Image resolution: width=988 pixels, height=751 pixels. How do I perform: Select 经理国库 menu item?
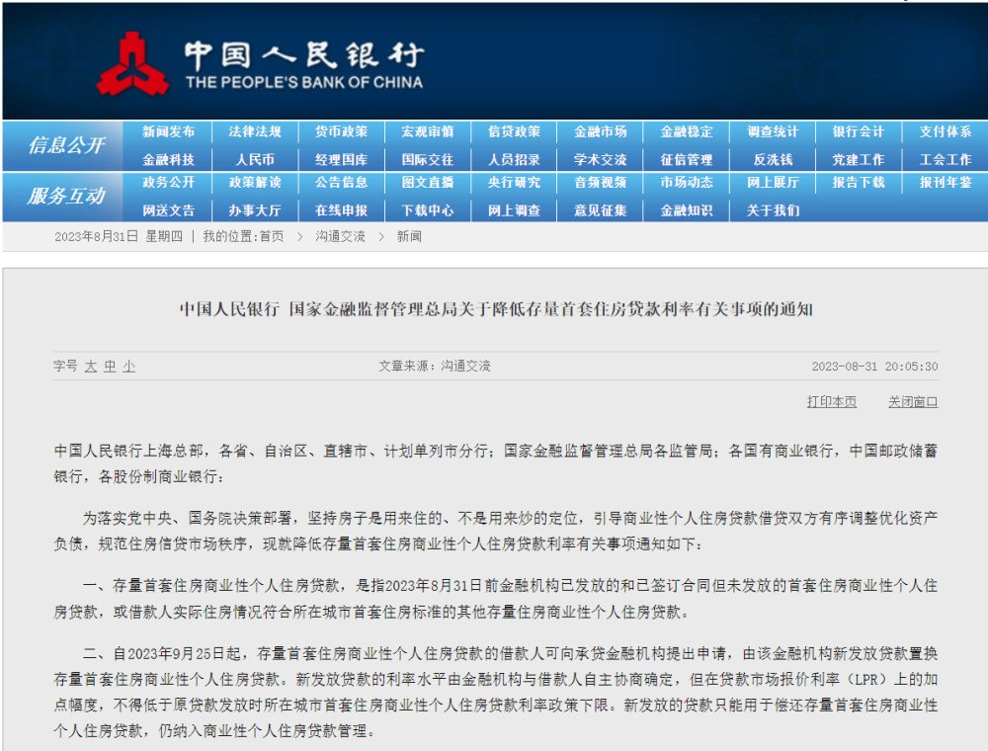(x=341, y=160)
